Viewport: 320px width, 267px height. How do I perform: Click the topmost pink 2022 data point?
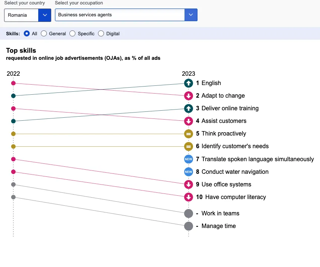pos(13,83)
